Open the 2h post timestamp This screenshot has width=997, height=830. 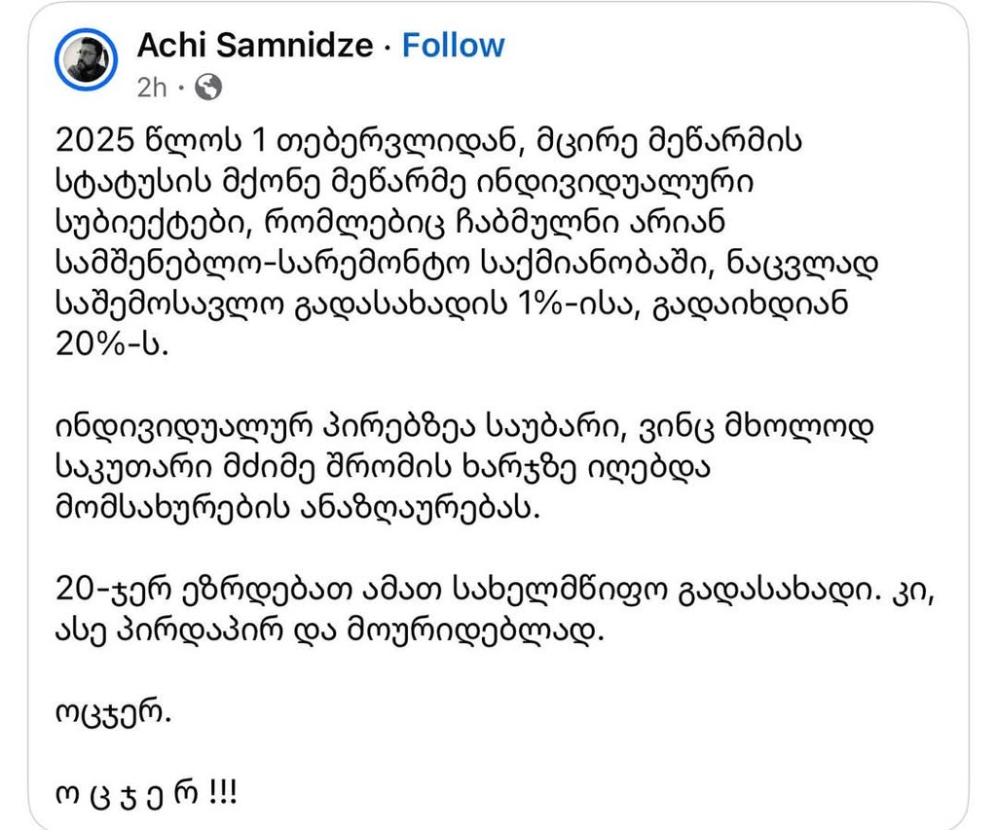(152, 89)
